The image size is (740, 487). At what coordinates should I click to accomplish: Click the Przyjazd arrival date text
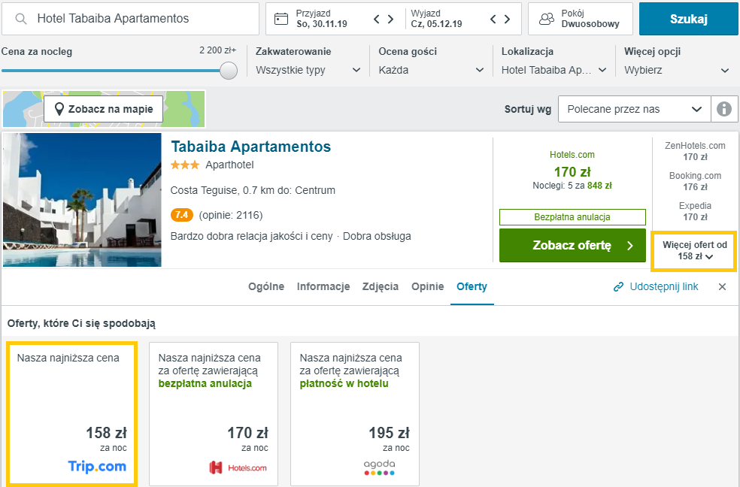pos(322,19)
